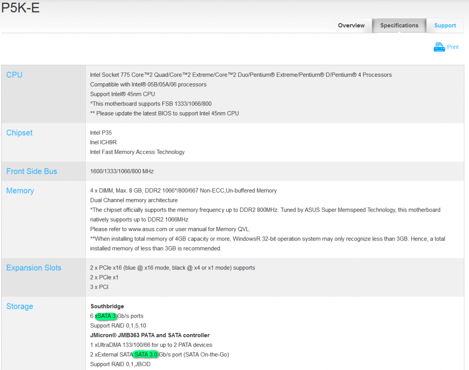Viewport: 469px width, 370px height.
Task: Click the 'Southbridge' bold subheading
Action: pyautogui.click(x=107, y=306)
